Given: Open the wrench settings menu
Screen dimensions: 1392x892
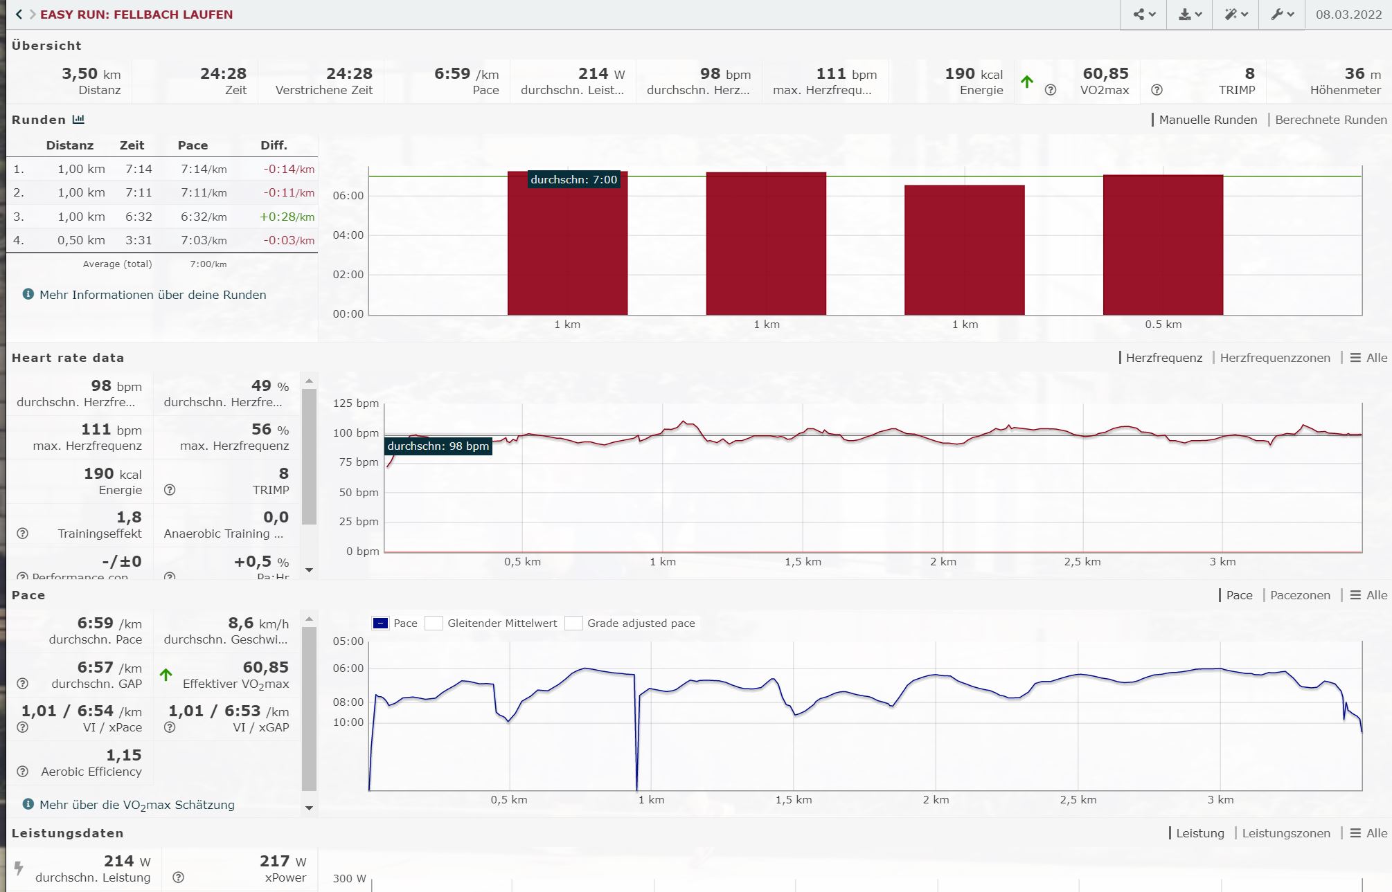Looking at the screenshot, I should [1282, 14].
